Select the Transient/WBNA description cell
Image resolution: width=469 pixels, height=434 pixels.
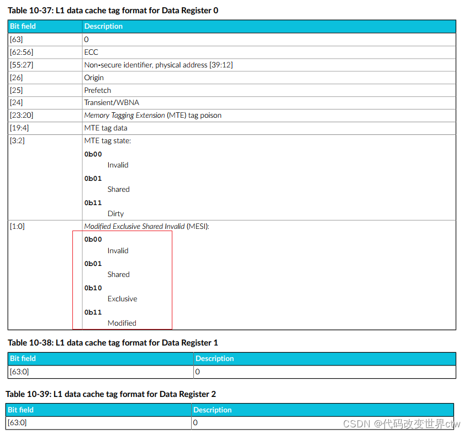[x=269, y=103]
